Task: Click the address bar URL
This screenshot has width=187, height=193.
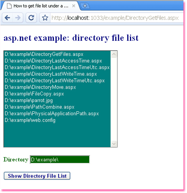Action: click(x=115, y=18)
